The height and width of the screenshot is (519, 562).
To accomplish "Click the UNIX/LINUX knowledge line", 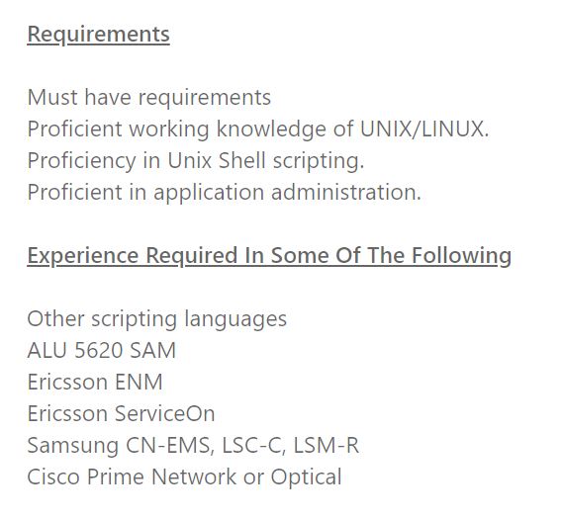I will click(258, 130).
